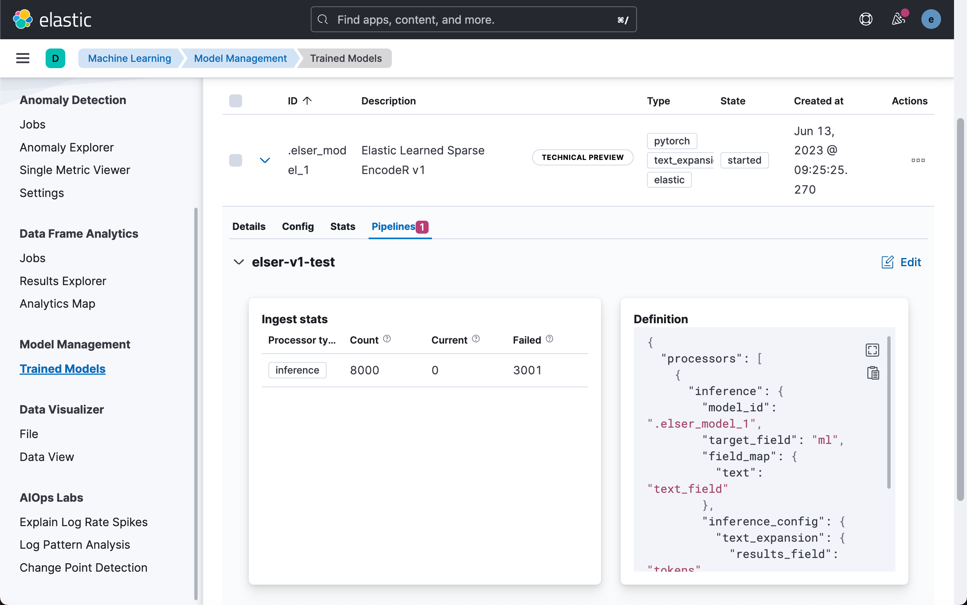The image size is (967, 605).
Task: Switch to the Stats tab
Action: tap(343, 227)
